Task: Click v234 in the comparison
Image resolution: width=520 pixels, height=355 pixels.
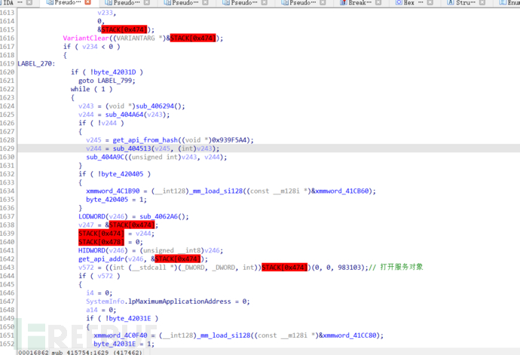Action: click(x=90, y=47)
